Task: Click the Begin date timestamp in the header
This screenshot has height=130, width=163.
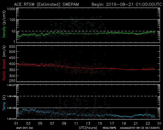Action: tap(125, 4)
